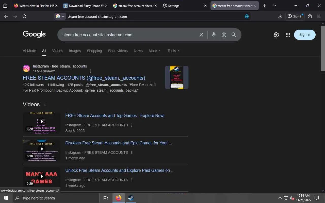Open the taskbar clock showing 10:34 AM
The width and height of the screenshot is (325, 203).
(x=303, y=198)
